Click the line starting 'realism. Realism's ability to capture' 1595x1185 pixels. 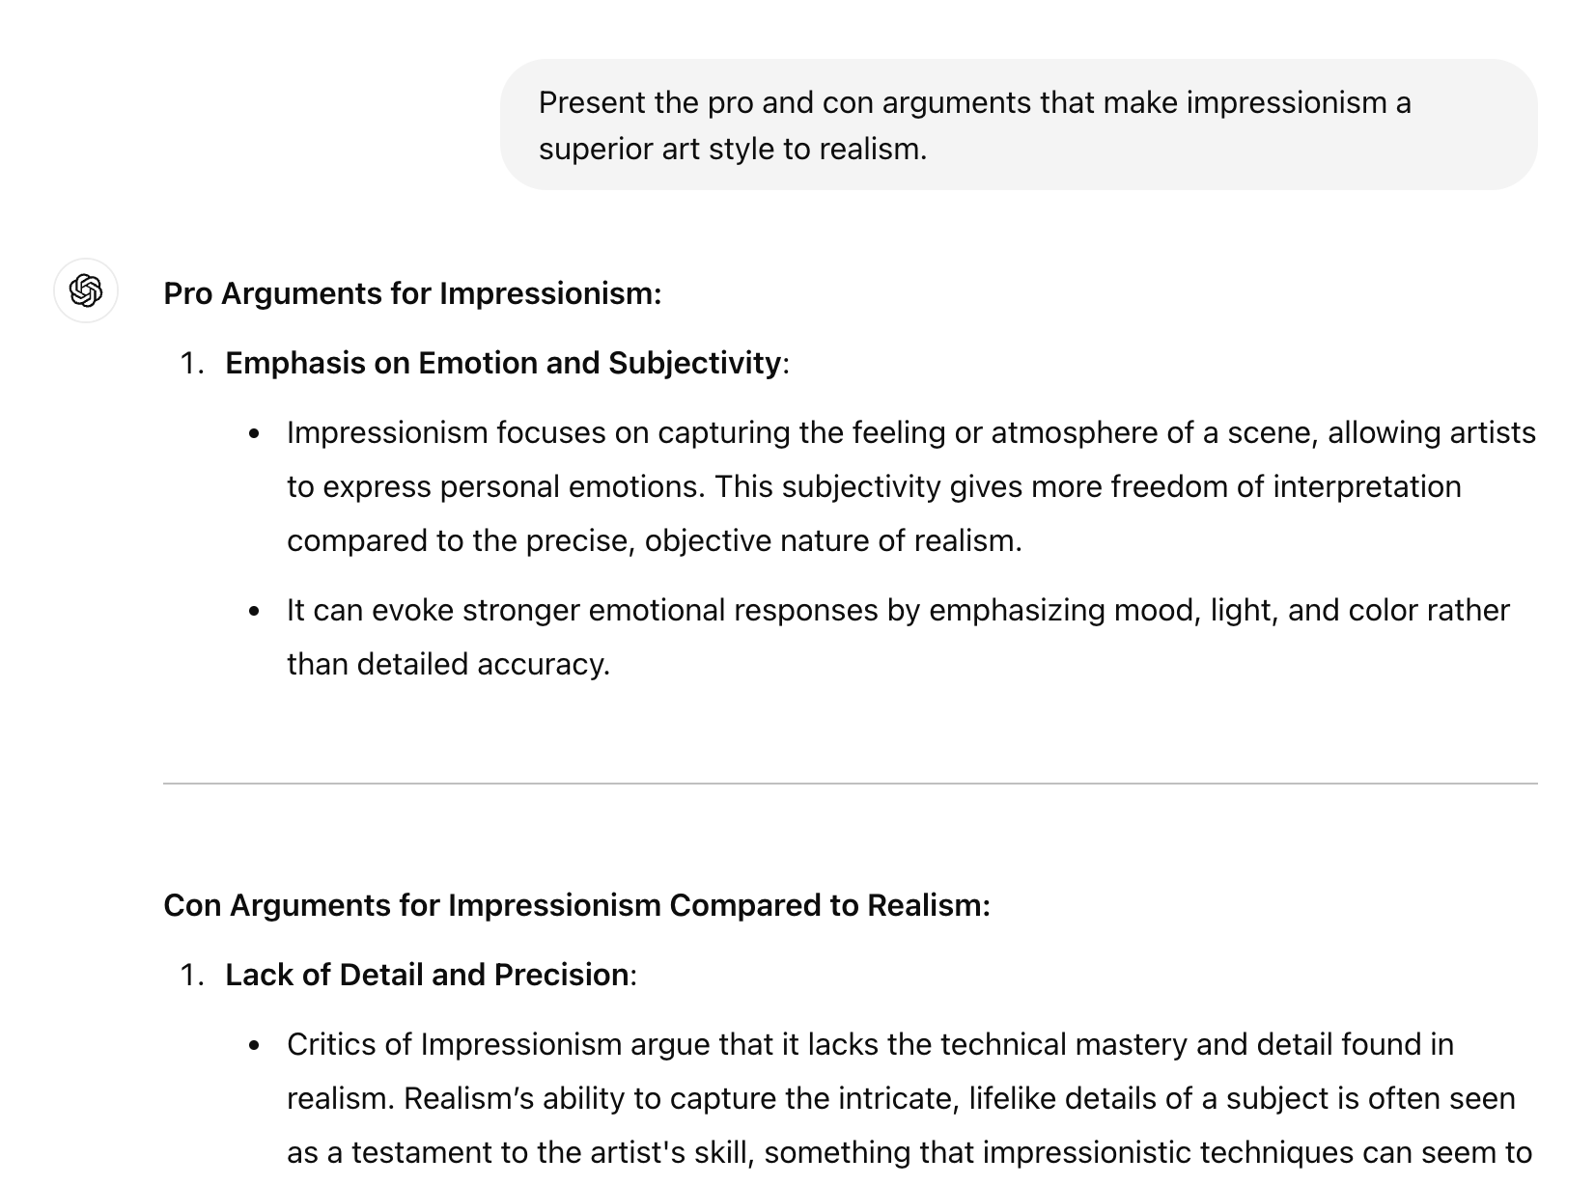pyautogui.click(x=901, y=1098)
